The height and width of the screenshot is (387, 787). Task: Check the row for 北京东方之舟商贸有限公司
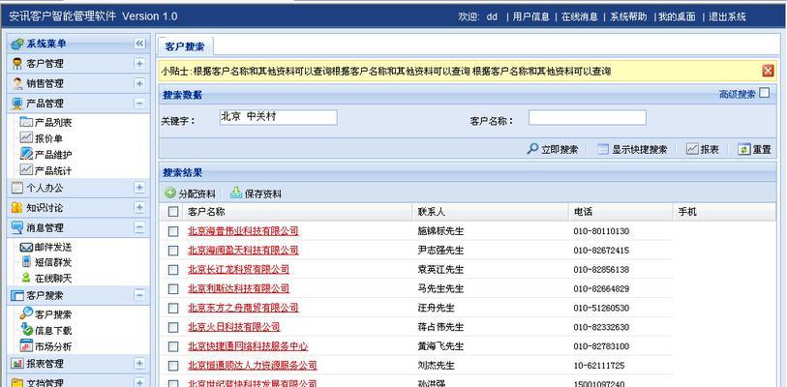click(173, 308)
